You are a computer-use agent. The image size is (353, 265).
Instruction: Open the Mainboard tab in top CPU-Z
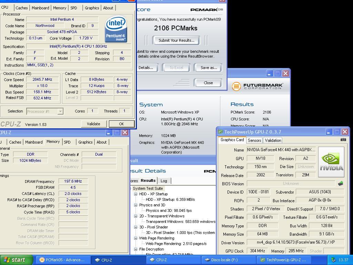tap(40, 8)
